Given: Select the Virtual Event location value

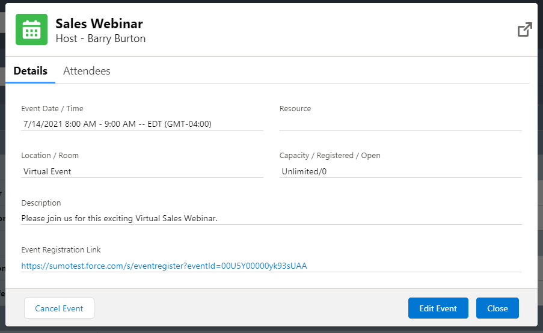Looking at the screenshot, I should point(48,171).
